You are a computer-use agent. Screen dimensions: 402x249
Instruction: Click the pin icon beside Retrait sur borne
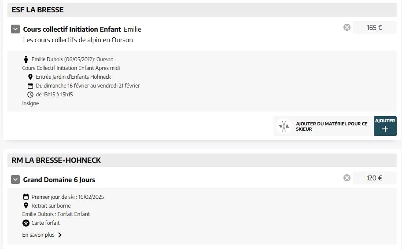[26, 205]
